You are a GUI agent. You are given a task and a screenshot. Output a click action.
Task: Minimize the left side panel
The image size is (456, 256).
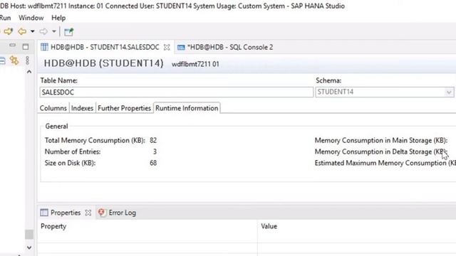coord(12,46)
